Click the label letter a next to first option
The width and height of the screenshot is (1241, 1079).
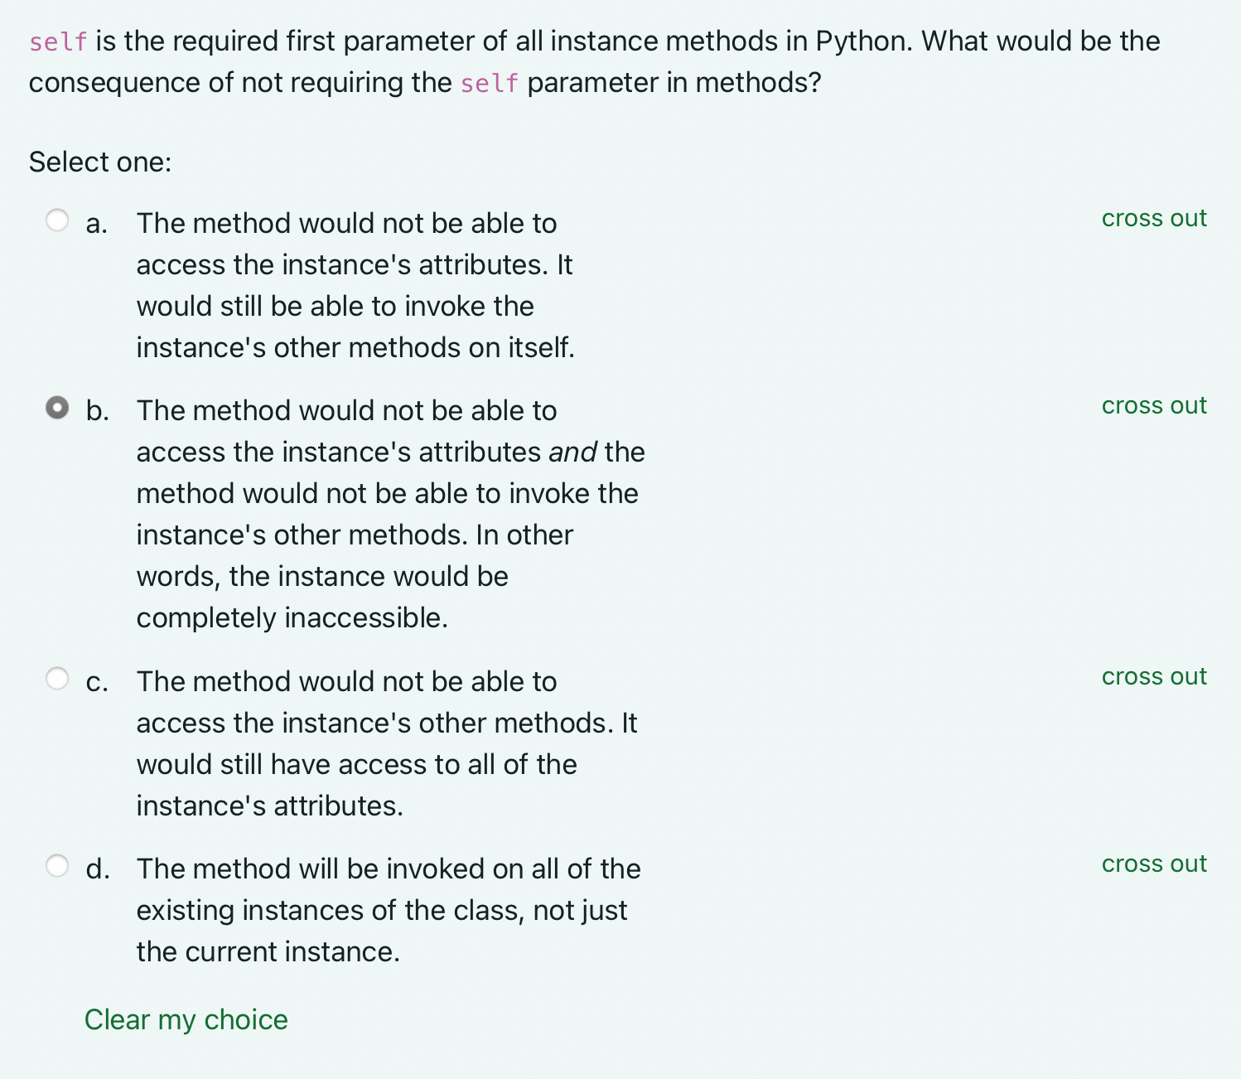point(96,223)
